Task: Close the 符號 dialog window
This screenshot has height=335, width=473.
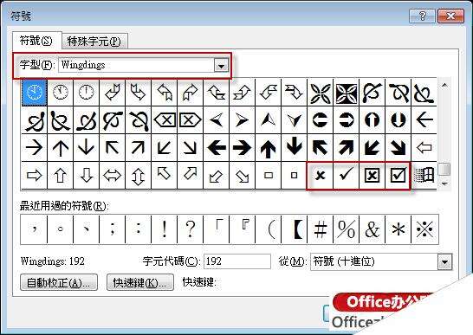Action: (x=450, y=16)
